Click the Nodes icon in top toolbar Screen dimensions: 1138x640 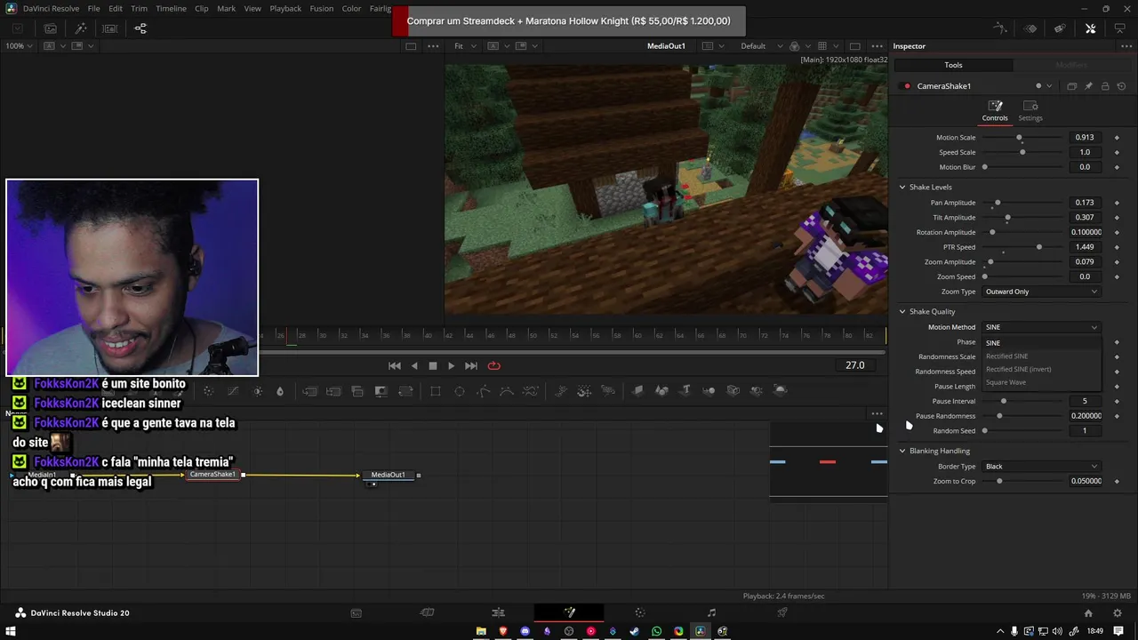140,28
